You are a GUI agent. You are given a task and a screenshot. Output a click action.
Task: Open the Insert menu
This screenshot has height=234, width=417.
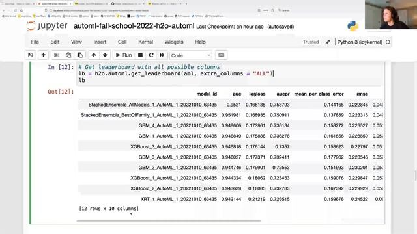pos(100,42)
